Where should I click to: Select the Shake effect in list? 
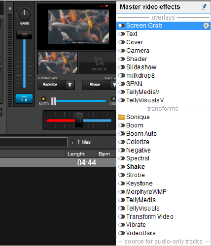(x=136, y=167)
